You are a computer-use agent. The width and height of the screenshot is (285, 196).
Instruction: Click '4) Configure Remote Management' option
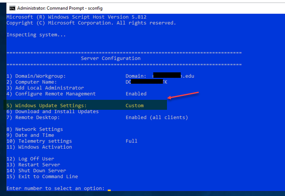(51, 94)
